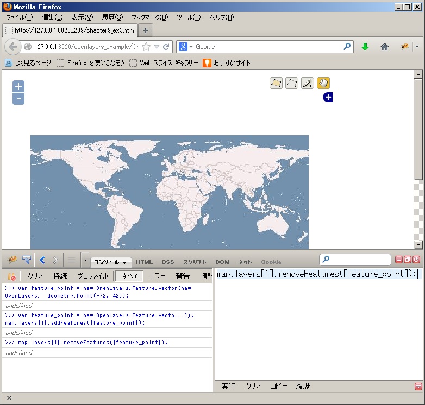
Task: Toggle the エラー filter in console
Action: pyautogui.click(x=158, y=276)
